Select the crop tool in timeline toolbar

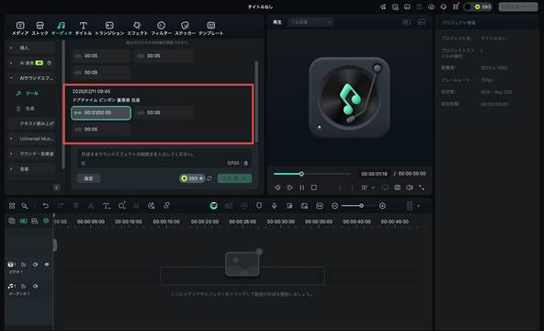[122, 206]
